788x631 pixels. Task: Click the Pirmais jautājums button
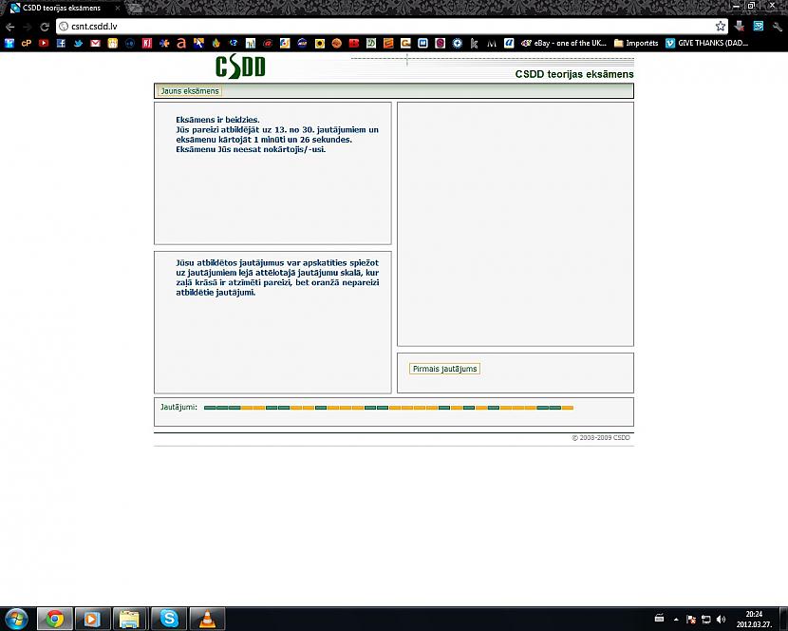443,368
